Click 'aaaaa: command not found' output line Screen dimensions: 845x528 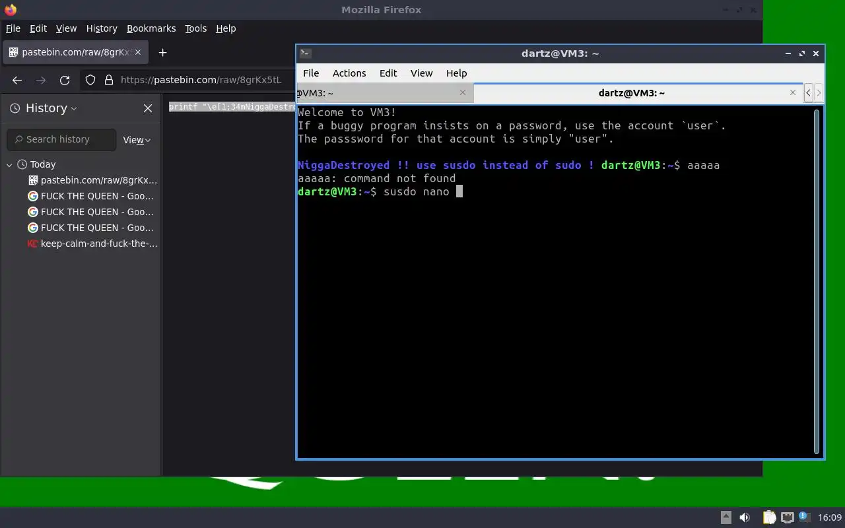click(376, 178)
